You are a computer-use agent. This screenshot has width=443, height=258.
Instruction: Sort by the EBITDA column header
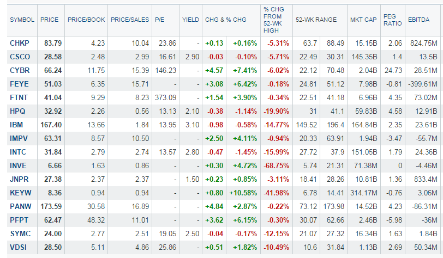tap(419, 20)
